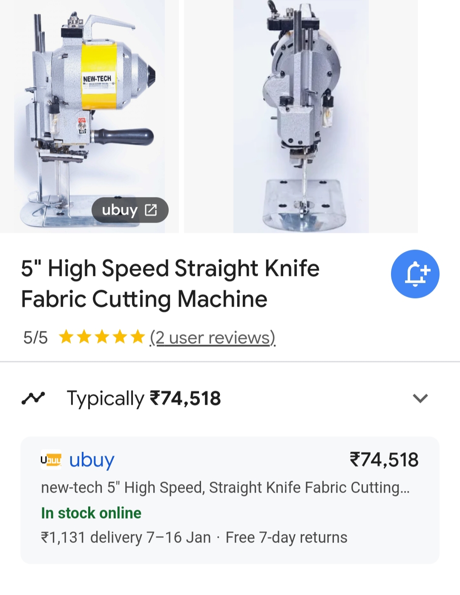This screenshot has width=460, height=595.
Task: Tap the Typically ₹74,518 price text
Action: [x=144, y=398]
